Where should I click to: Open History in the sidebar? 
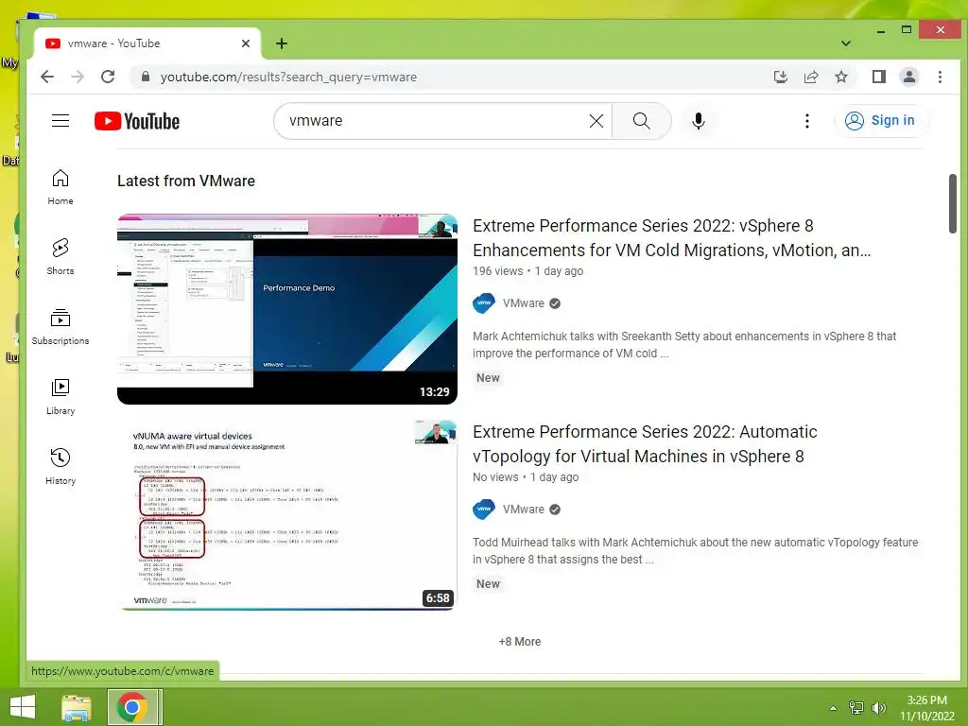click(60, 466)
